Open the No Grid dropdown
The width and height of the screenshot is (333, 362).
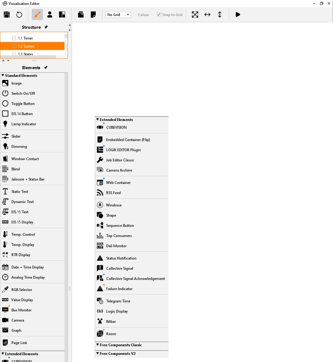(x=118, y=15)
